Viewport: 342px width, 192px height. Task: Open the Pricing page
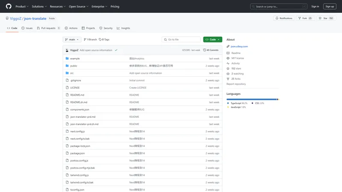(115, 6)
